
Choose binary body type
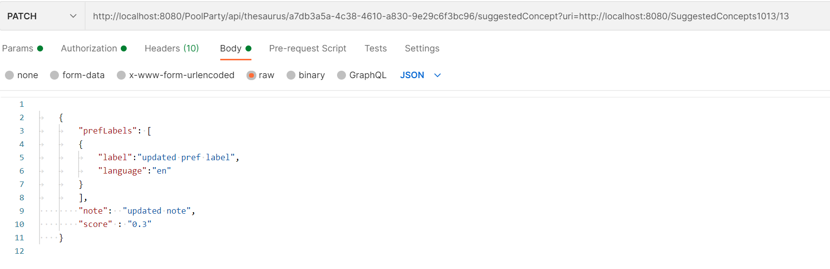tap(291, 75)
